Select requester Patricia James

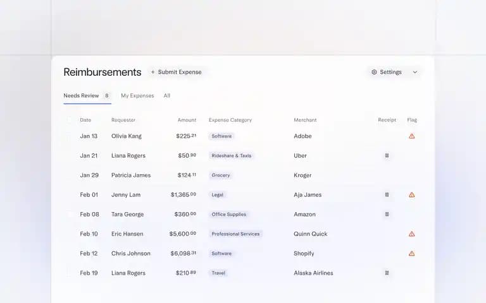pos(131,175)
